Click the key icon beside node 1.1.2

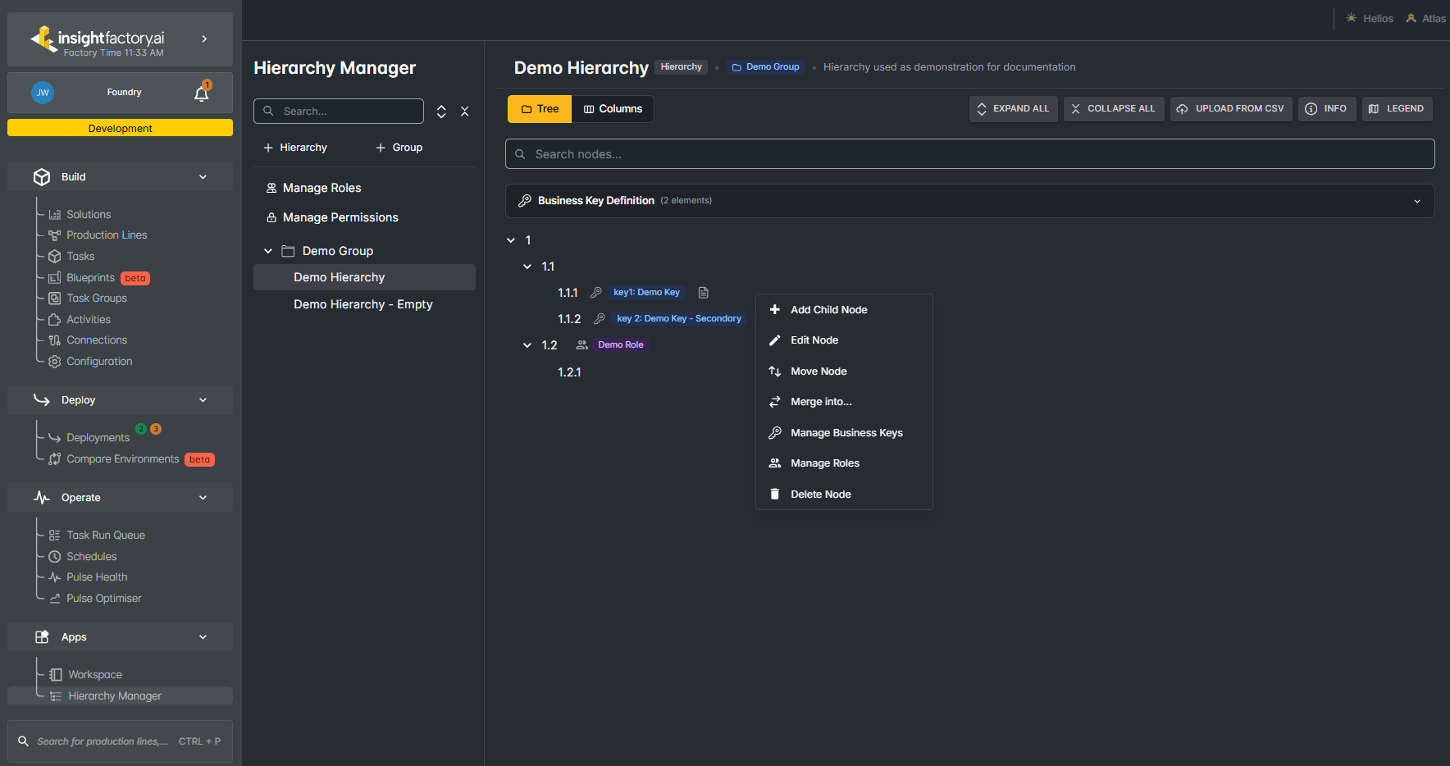[600, 319]
